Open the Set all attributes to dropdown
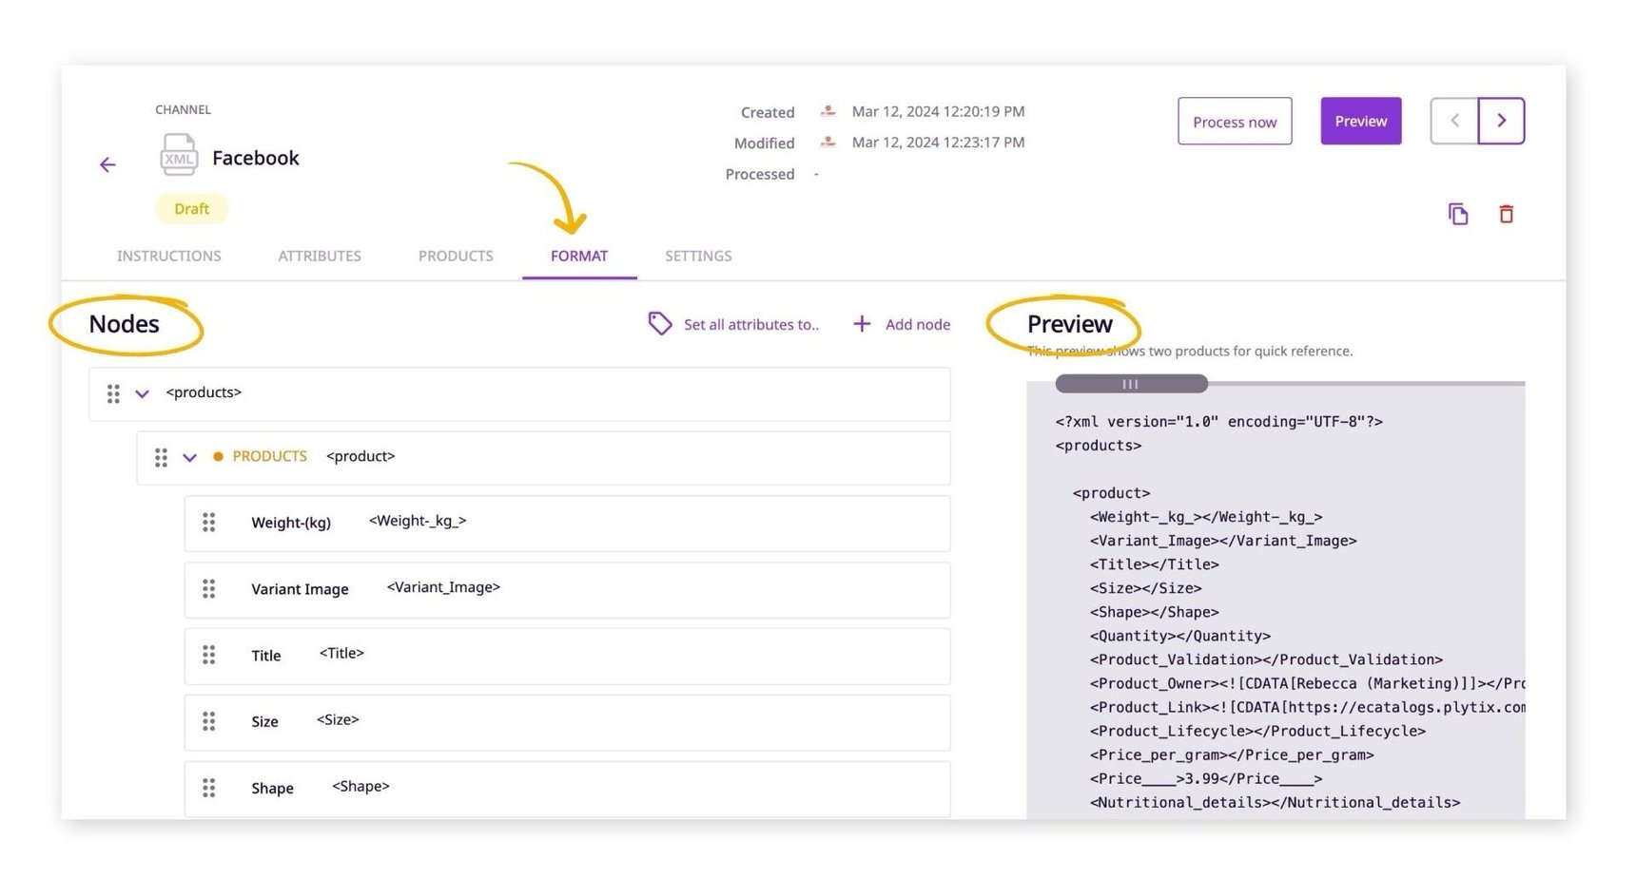1636x878 pixels. click(x=751, y=323)
